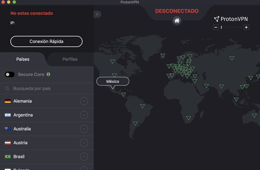260x170 pixels.
Task: Click the green macOS fullscreen button
Action: click(x=14, y=2)
